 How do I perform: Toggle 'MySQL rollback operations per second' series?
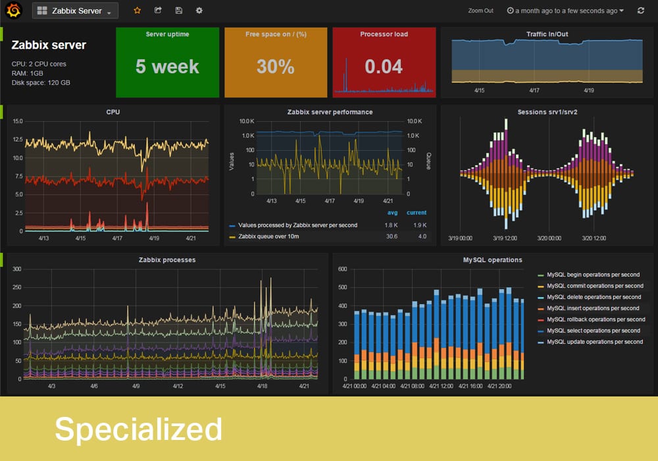(x=596, y=319)
